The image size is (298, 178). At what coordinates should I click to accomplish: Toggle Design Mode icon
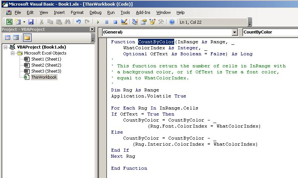124,22
